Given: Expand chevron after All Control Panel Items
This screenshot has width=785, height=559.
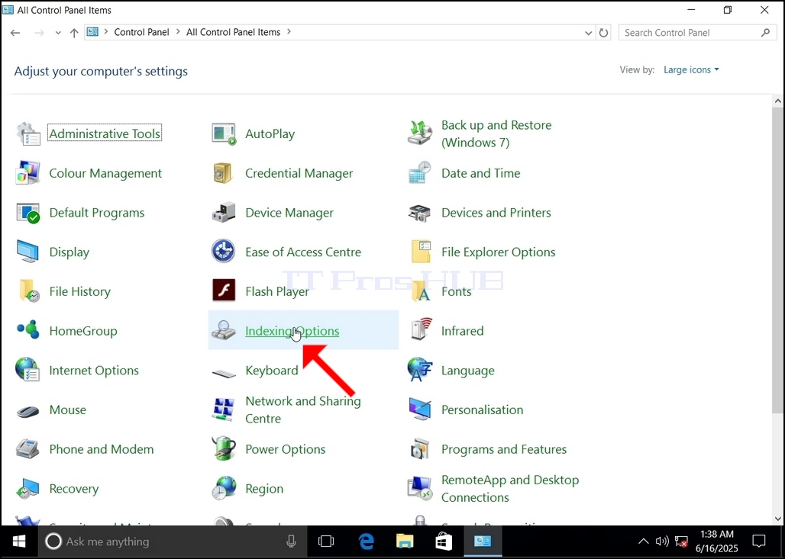Looking at the screenshot, I should click(x=289, y=32).
